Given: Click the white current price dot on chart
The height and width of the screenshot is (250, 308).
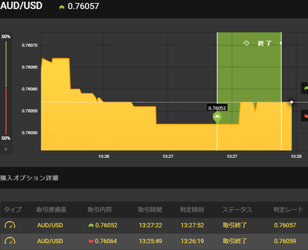Looking at the screenshot, I should tap(291, 102).
